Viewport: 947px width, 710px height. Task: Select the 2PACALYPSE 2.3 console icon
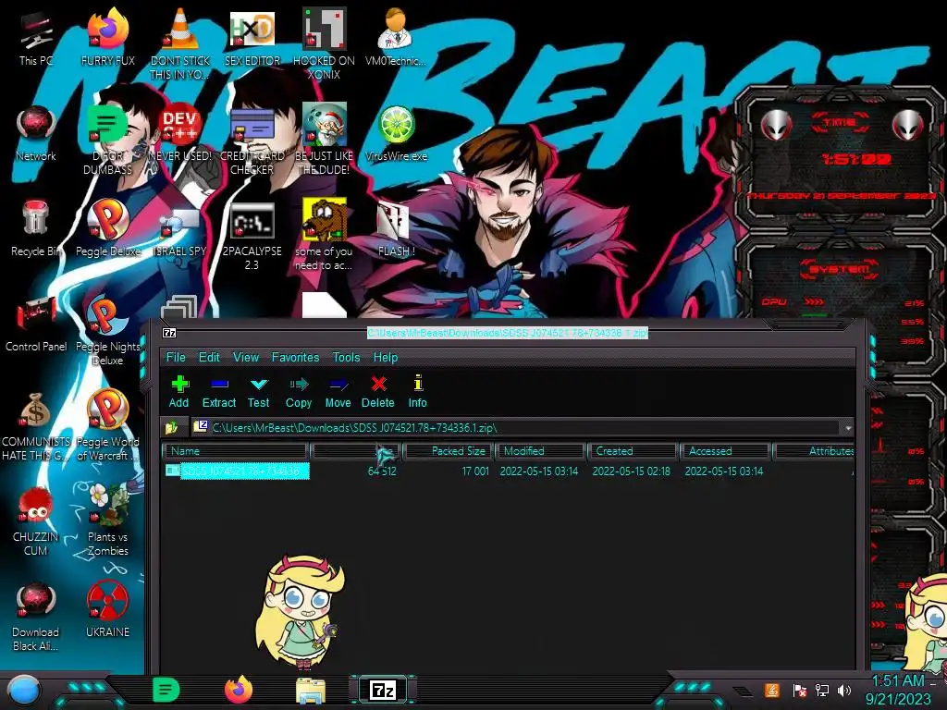click(x=252, y=236)
